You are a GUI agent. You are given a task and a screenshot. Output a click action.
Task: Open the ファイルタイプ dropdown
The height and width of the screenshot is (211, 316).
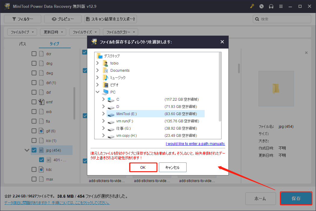22,32
